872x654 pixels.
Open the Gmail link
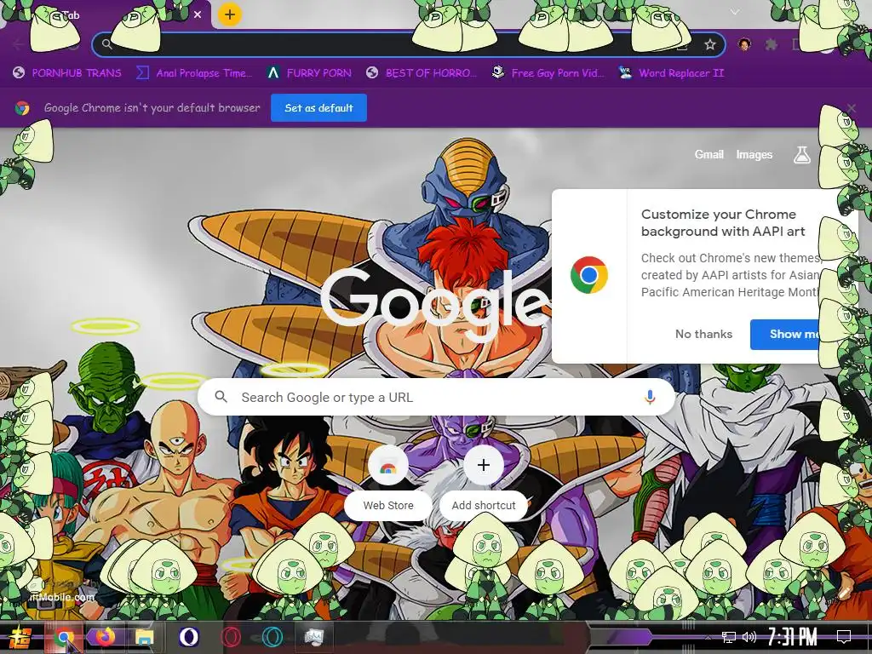coord(709,155)
